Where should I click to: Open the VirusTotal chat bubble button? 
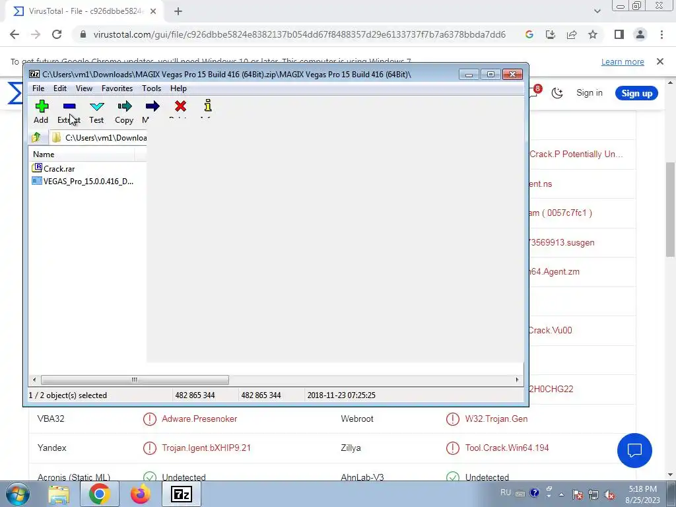634,450
